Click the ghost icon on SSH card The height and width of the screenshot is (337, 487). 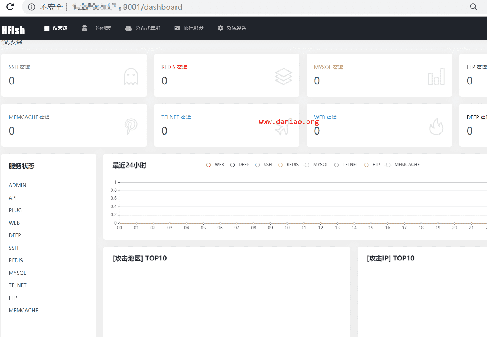[131, 77]
